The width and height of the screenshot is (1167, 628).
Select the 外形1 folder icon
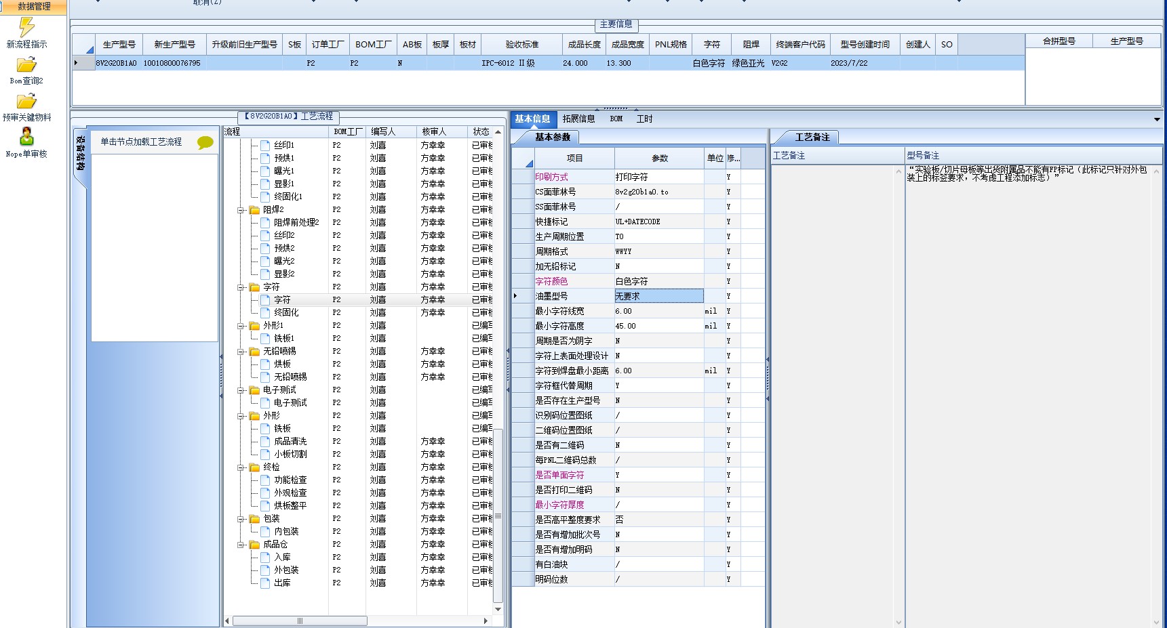tap(255, 325)
